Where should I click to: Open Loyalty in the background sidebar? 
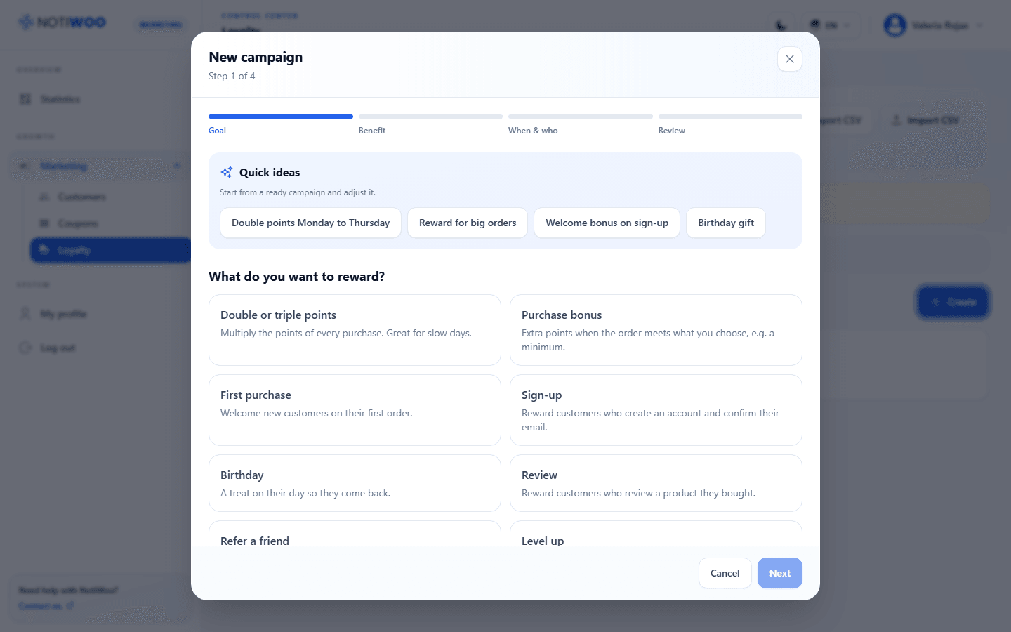click(110, 250)
